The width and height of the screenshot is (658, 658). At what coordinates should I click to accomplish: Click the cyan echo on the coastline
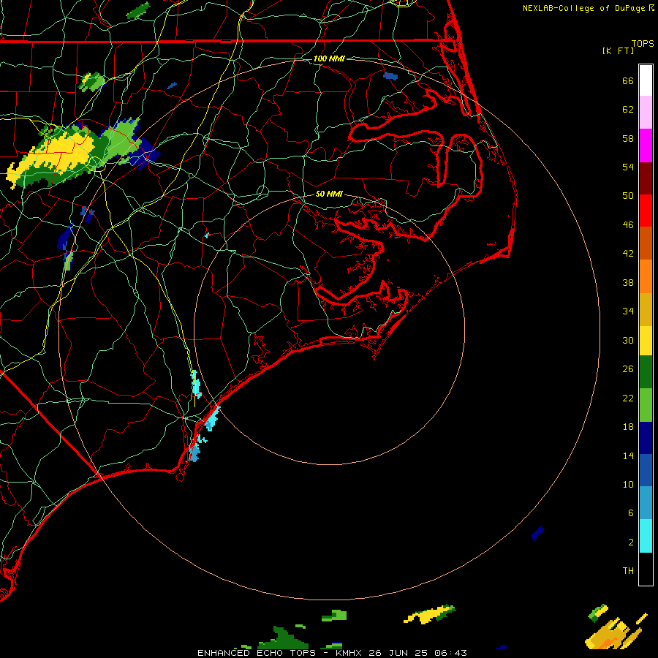coord(212,419)
